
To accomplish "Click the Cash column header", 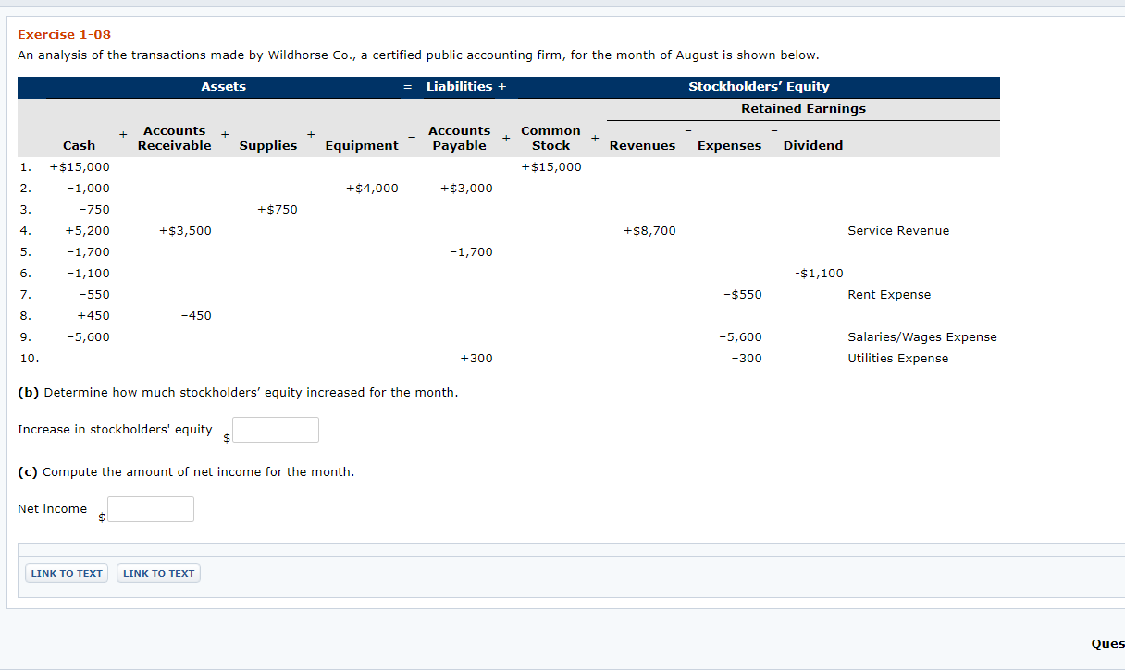I will coord(79,145).
